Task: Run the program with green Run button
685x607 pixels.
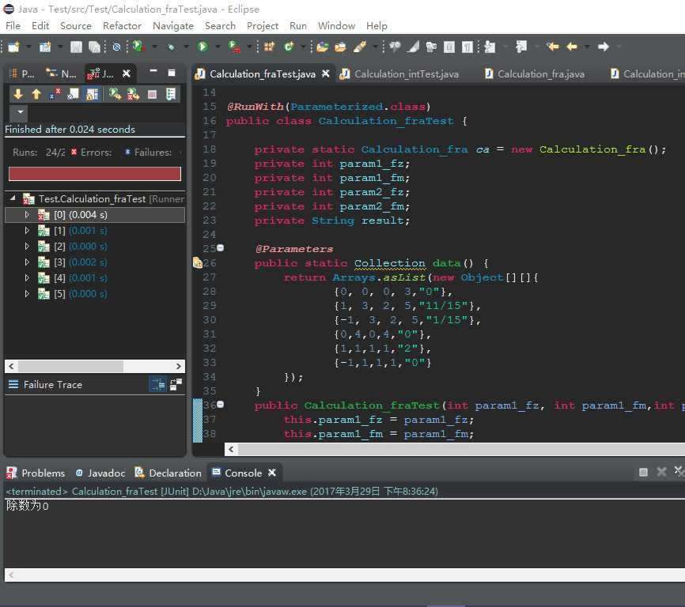Action: pos(202,47)
